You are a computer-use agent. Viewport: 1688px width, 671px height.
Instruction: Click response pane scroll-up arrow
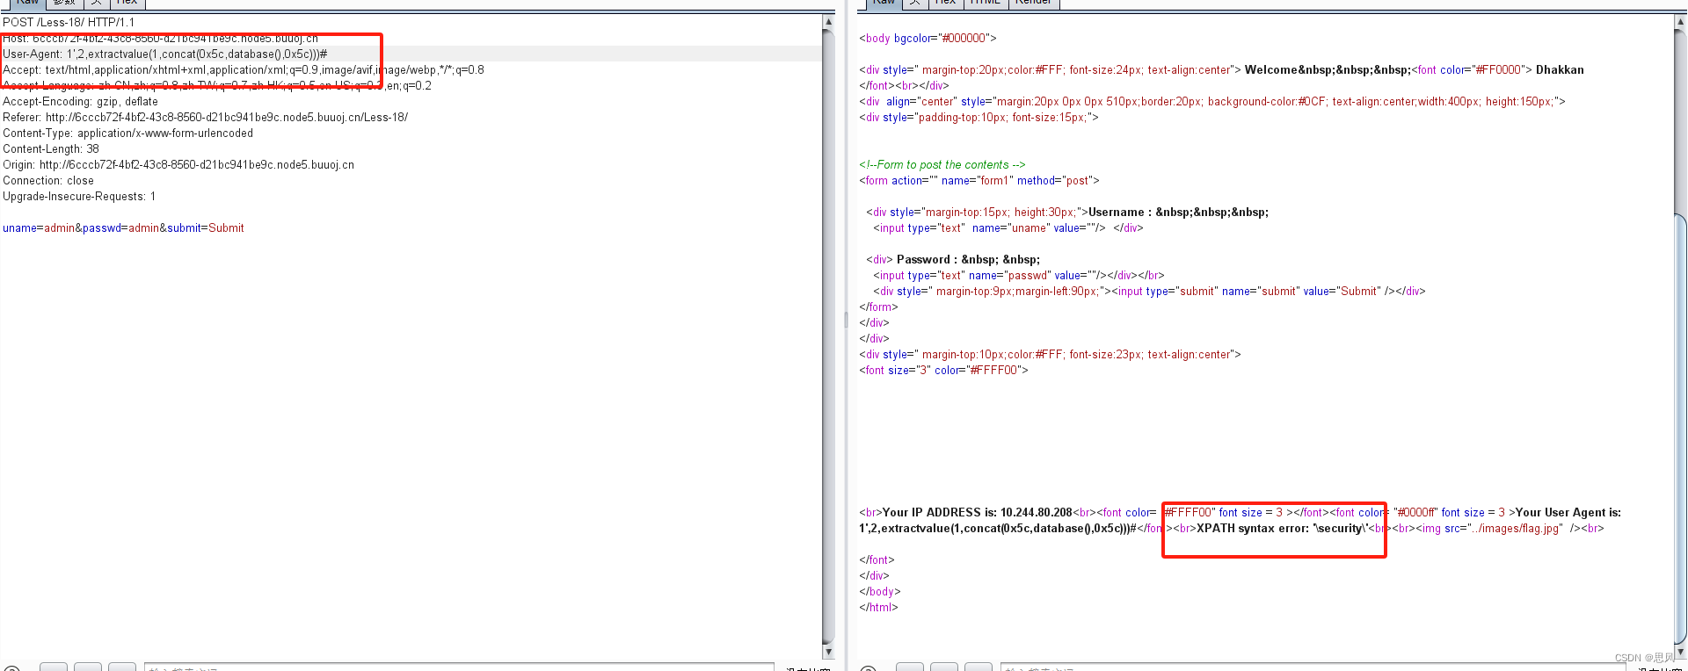point(1681,22)
